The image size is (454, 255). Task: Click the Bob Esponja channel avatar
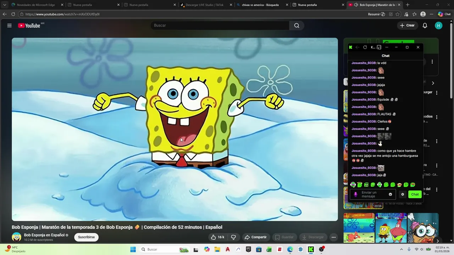(16, 237)
